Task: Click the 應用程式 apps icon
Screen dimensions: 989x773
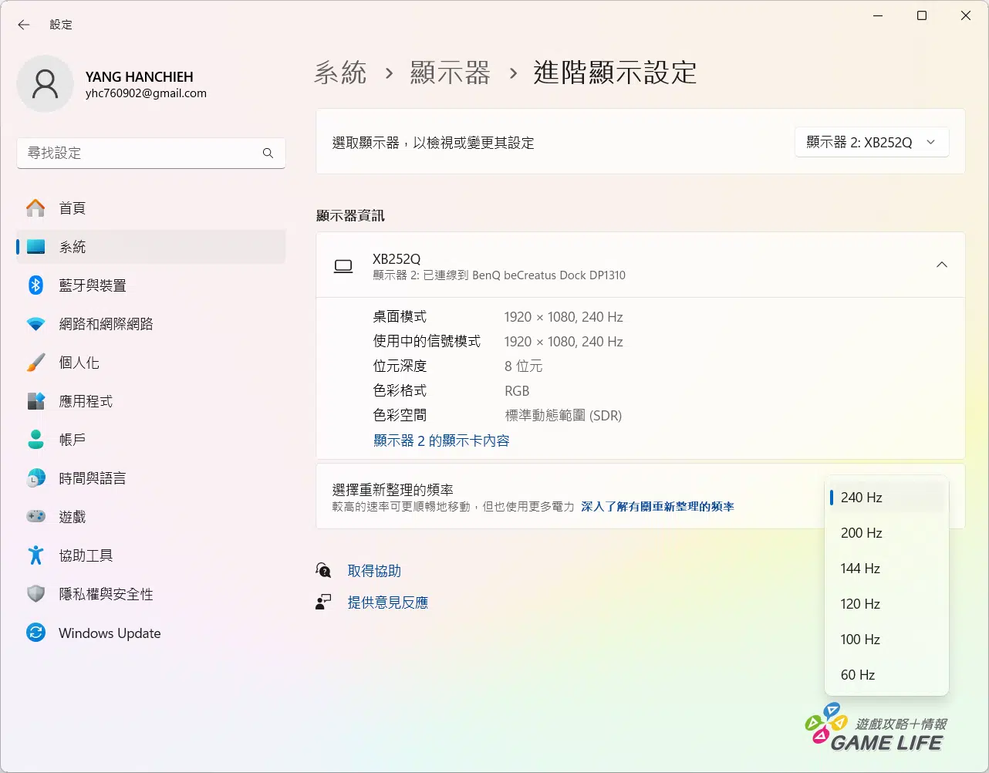Action: [x=35, y=401]
